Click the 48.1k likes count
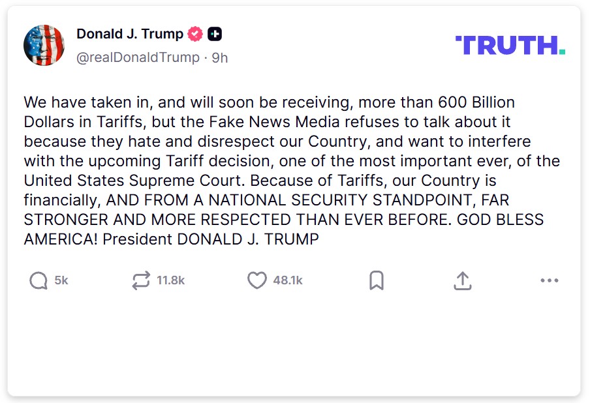Image resolution: width=590 pixels, height=403 pixels. [x=288, y=280]
